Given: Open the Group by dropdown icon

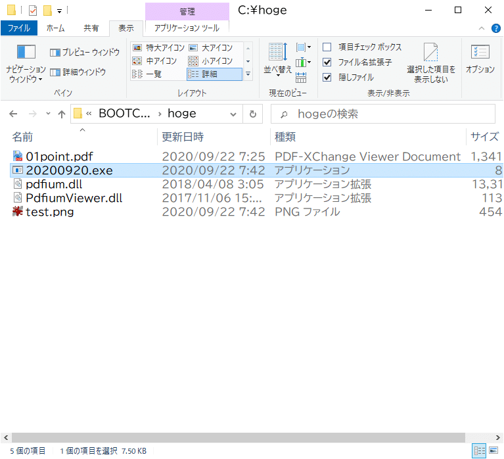Looking at the screenshot, I should click(303, 47).
